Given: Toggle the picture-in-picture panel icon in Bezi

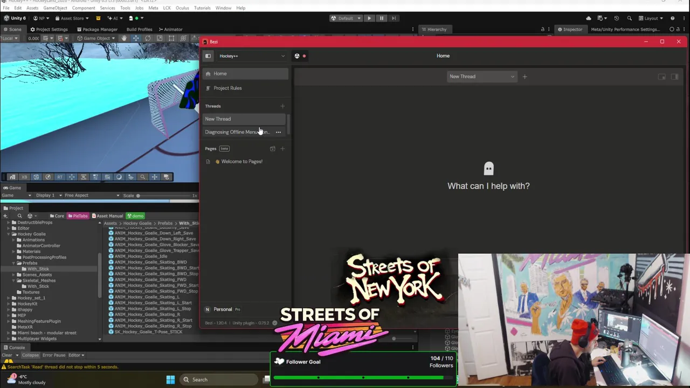Looking at the screenshot, I should pos(662,77).
